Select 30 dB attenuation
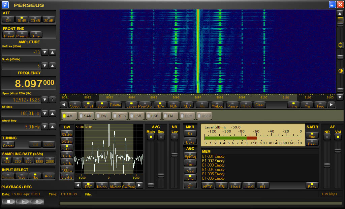The height and width of the screenshot is (209, 345). click(x=49, y=19)
